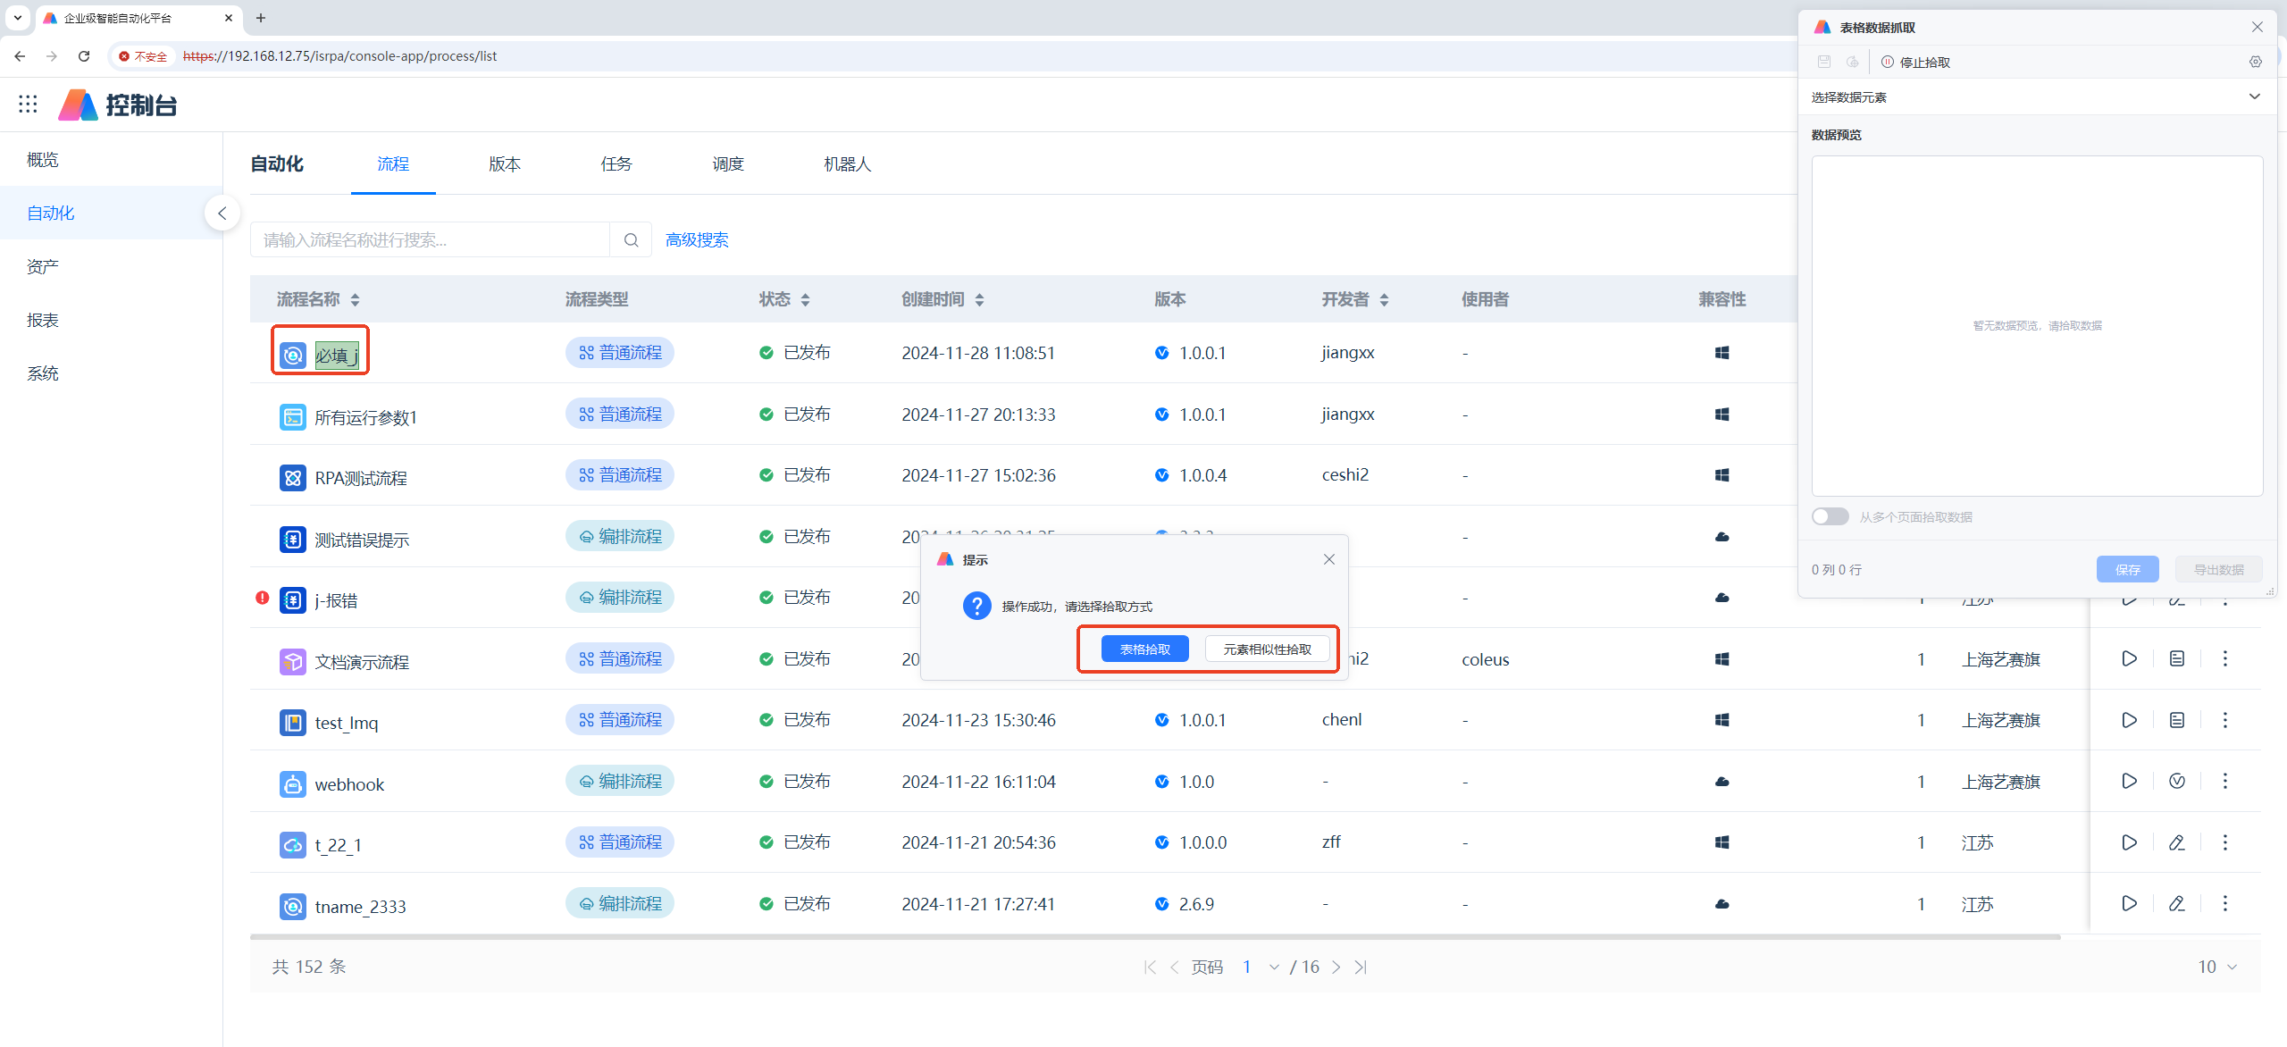
Task: Click the browser address bar URL
Action: (339, 56)
